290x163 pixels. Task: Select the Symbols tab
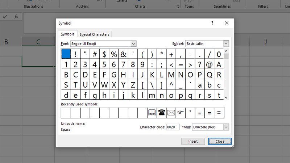tap(67, 34)
